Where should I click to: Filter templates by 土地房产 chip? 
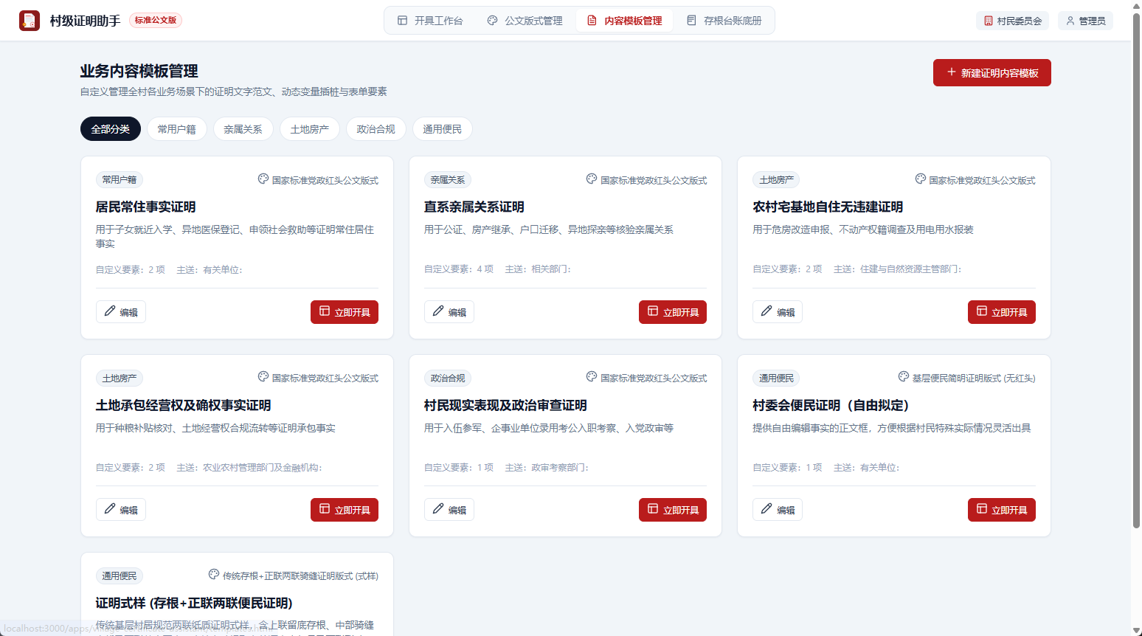tap(310, 129)
